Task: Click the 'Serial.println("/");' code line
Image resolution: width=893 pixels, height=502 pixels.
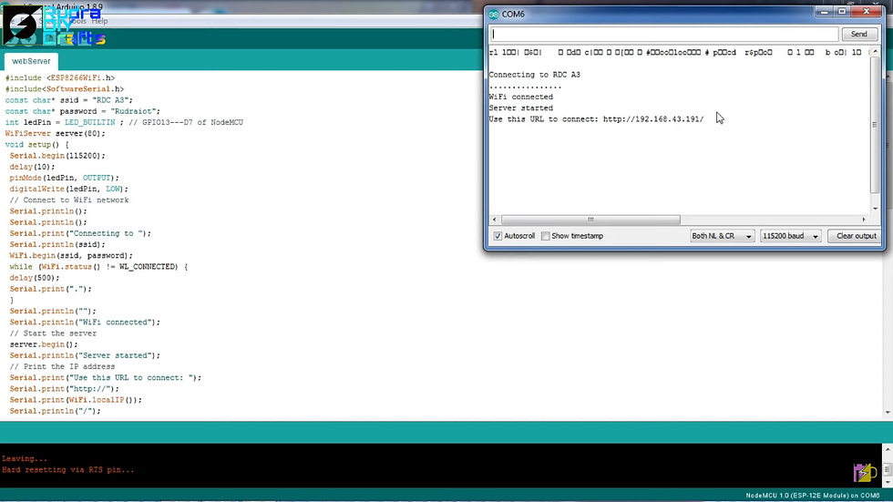Action: [56, 411]
